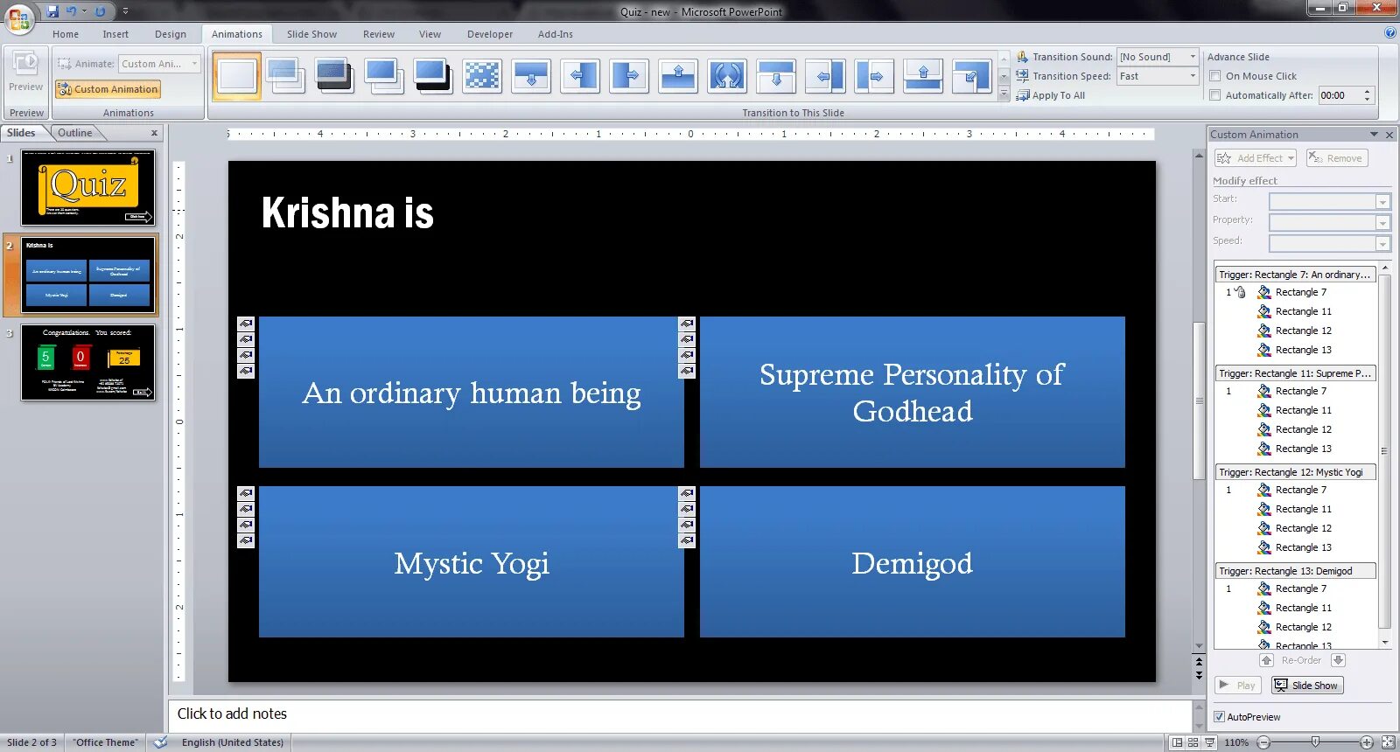Enable On Mouse Click advance option

coord(1215,76)
